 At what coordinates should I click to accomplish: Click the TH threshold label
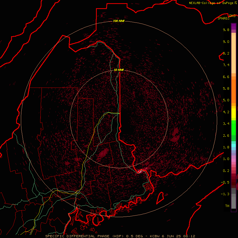click(227, 206)
